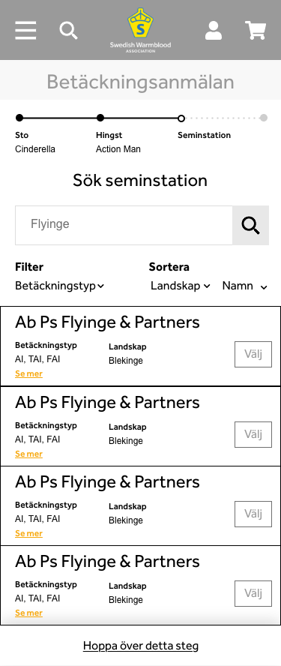Screen dimensions: 281x666
Task: Open the shopping cart icon
Action: click(x=256, y=31)
